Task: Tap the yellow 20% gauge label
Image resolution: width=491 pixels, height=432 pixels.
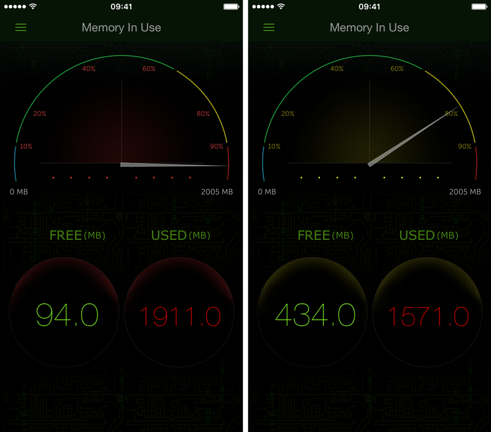Action: [288, 114]
